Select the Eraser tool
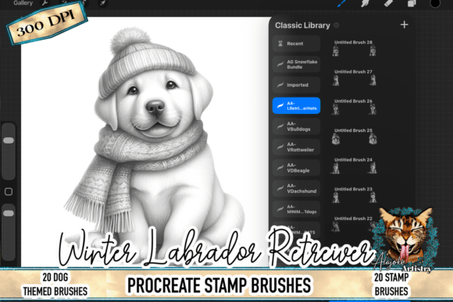Screen dimensions: 453x302 pyautogui.click(x=388, y=3)
